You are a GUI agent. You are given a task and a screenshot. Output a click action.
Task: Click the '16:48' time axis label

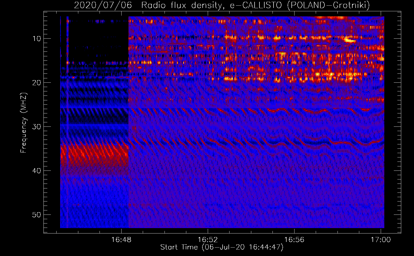tap(121, 240)
